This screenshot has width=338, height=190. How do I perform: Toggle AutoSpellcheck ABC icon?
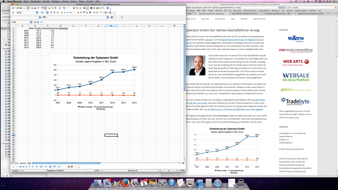point(45,8)
